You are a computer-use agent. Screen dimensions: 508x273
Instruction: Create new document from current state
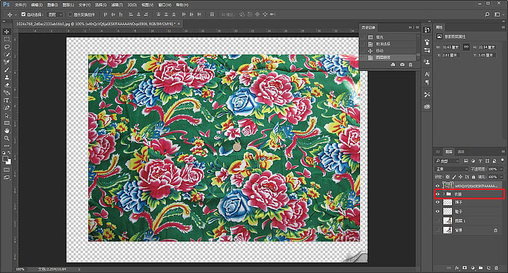click(x=393, y=65)
